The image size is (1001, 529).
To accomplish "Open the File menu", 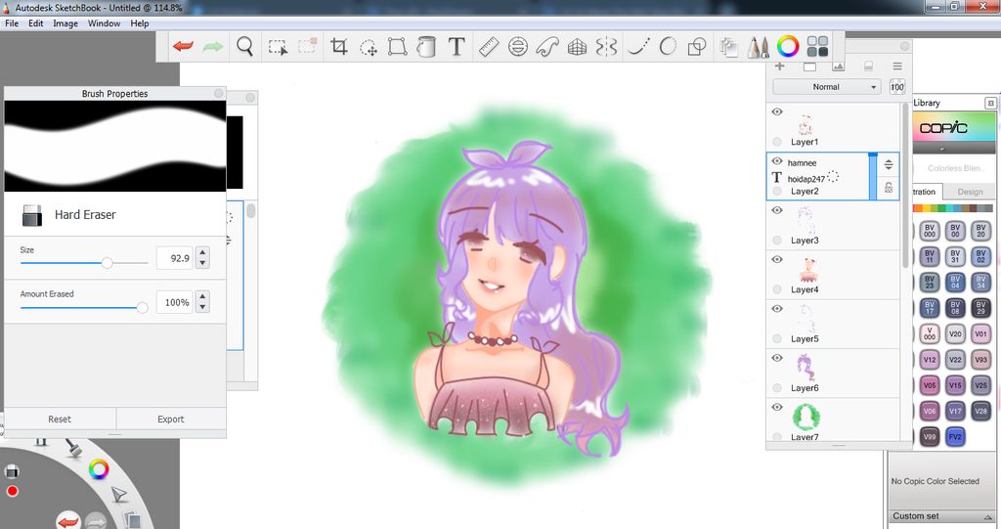I will click(12, 23).
